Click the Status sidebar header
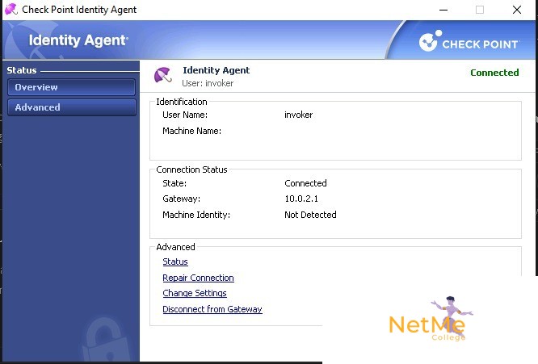The height and width of the screenshot is (364, 538). pos(22,70)
